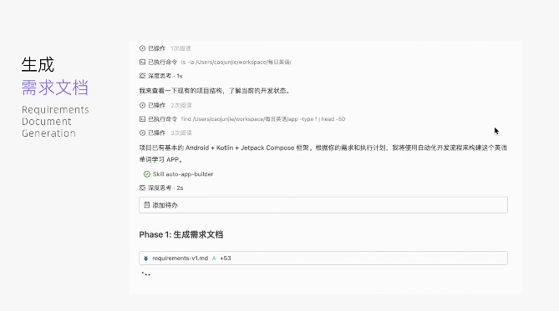Click the 深度思考 · 2s thinking icon
Screen dimensions: 559x311
coord(142,188)
